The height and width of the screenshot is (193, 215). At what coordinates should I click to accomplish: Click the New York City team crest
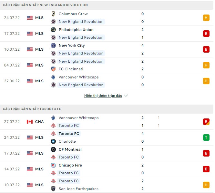(x=53, y=46)
